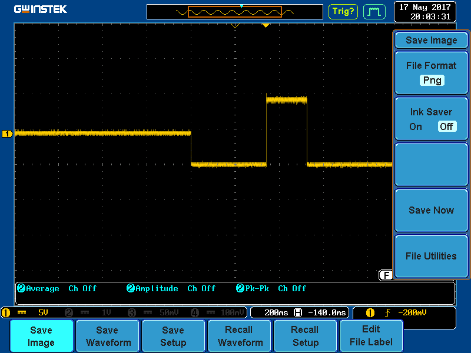Click the yellow trigger position marker
Viewport: 471px width, 353px height.
266,25
